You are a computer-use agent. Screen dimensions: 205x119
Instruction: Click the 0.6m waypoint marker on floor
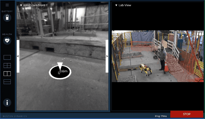coord(60,72)
